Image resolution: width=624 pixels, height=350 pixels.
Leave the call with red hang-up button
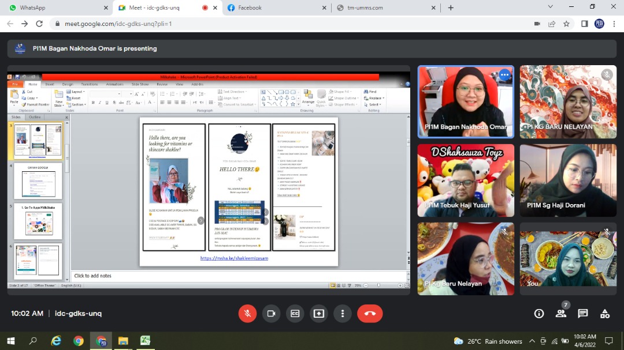pyautogui.click(x=370, y=314)
